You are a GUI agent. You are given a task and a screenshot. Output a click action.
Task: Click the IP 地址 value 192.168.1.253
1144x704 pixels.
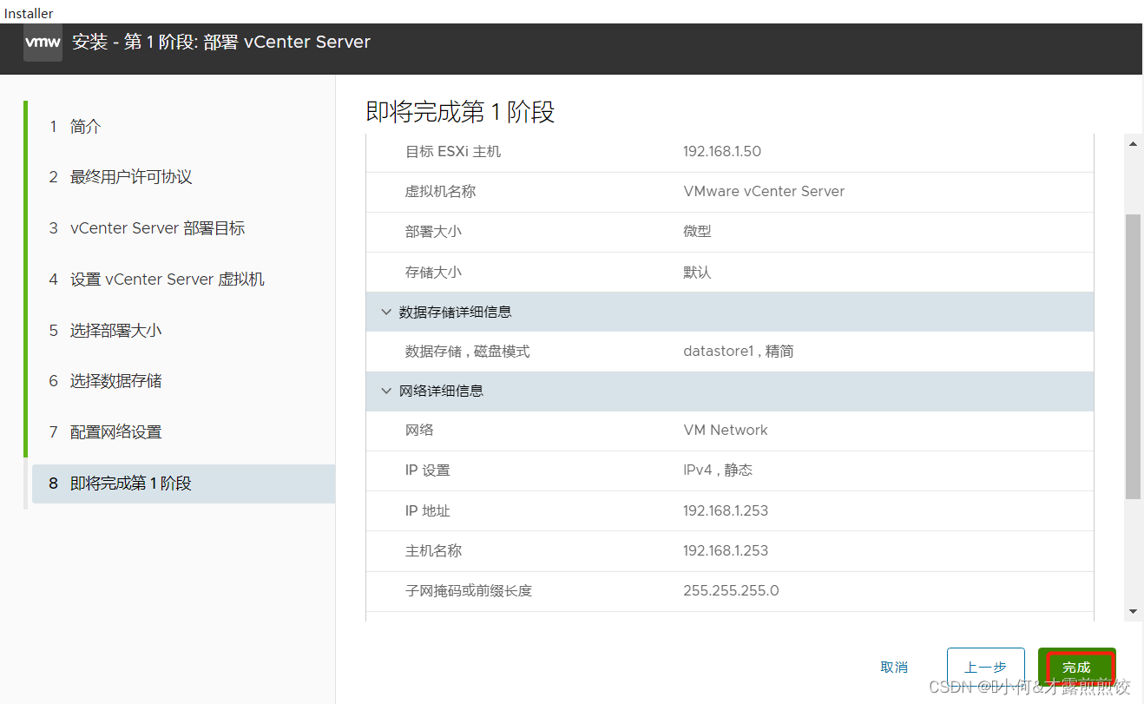click(x=726, y=510)
